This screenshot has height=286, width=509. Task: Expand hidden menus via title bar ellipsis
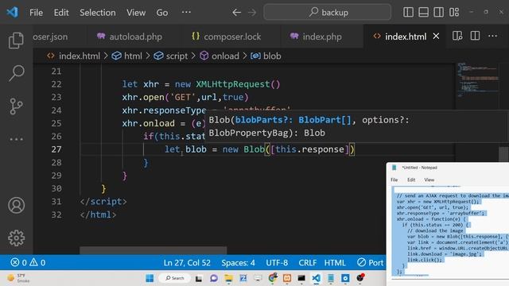point(186,13)
